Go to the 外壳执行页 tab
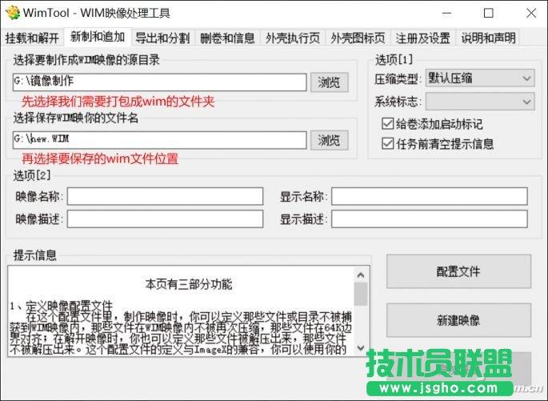This screenshot has height=401, width=548. (293, 38)
